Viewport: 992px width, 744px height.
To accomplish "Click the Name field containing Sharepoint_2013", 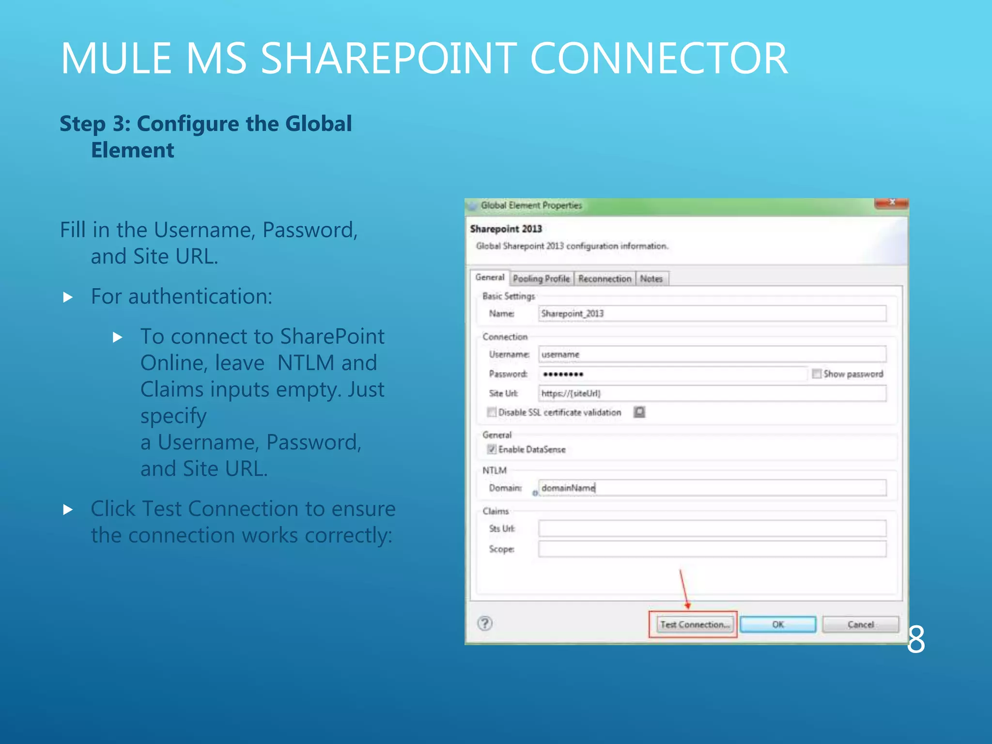I will 712,313.
